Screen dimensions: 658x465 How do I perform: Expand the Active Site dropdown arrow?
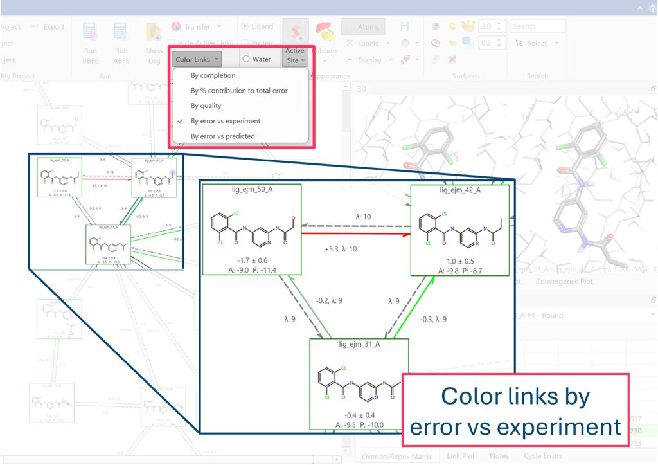tap(303, 60)
